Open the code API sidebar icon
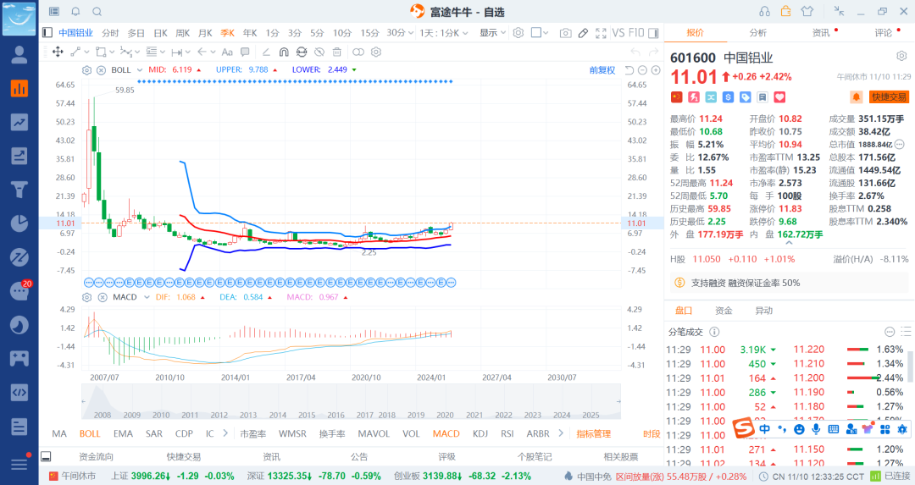The height and width of the screenshot is (485, 915). [x=19, y=392]
